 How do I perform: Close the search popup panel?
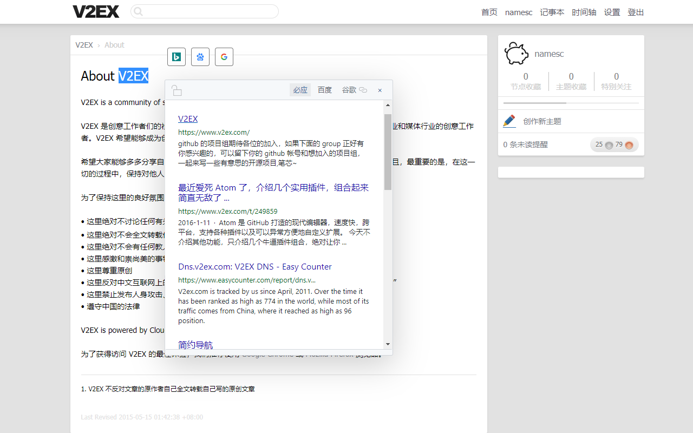(x=380, y=90)
